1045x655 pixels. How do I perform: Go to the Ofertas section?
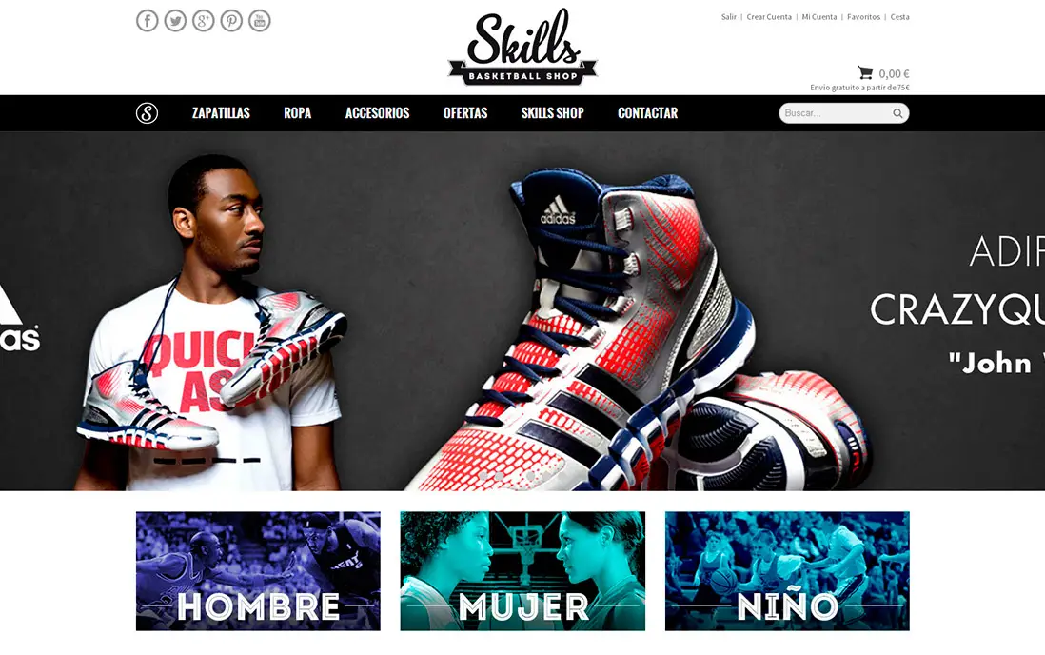(465, 112)
